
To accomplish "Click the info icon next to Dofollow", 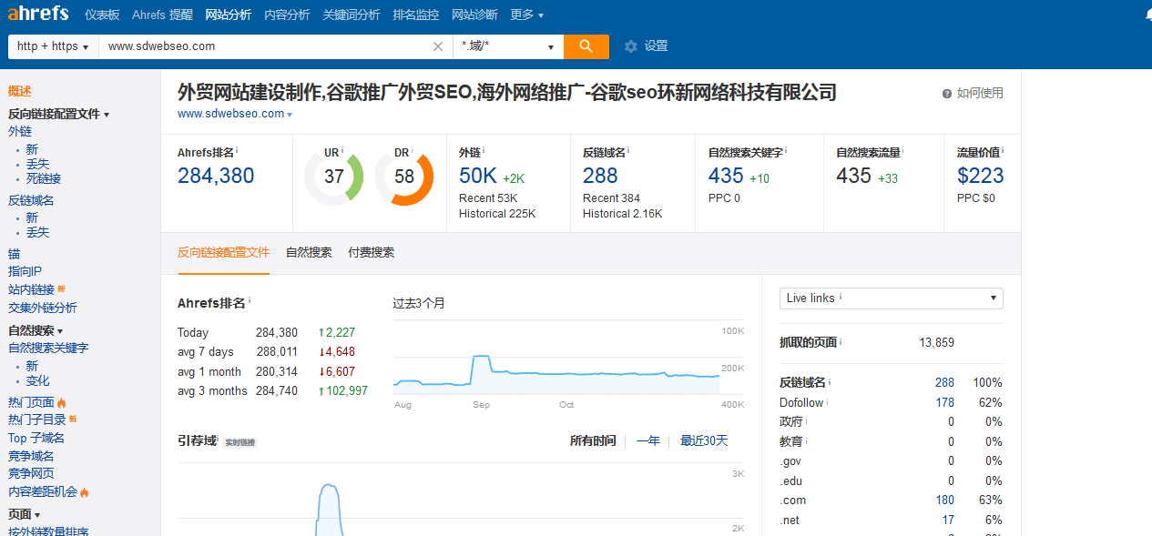I will pyautogui.click(x=828, y=402).
